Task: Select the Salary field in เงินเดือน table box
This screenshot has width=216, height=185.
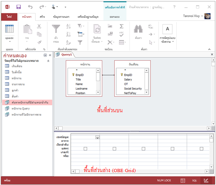Action: (x=128, y=79)
